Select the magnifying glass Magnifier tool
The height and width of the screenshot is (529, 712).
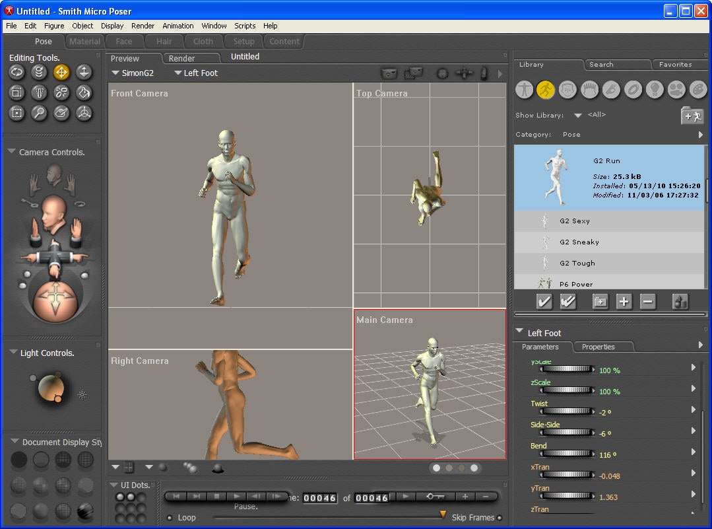[39, 113]
